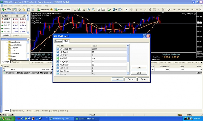Click OK in the SDS_UMM_ver1 dialog
203x121 pixels.
click(x=118, y=79)
